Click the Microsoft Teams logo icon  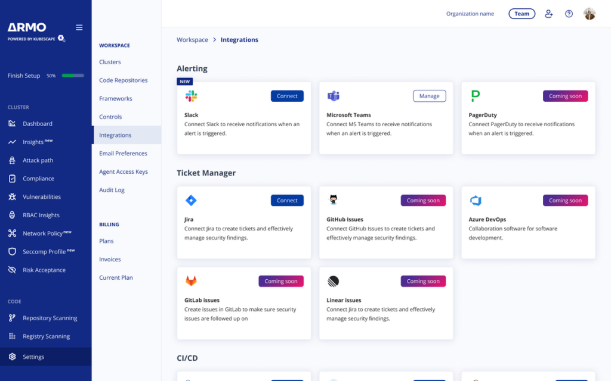333,96
